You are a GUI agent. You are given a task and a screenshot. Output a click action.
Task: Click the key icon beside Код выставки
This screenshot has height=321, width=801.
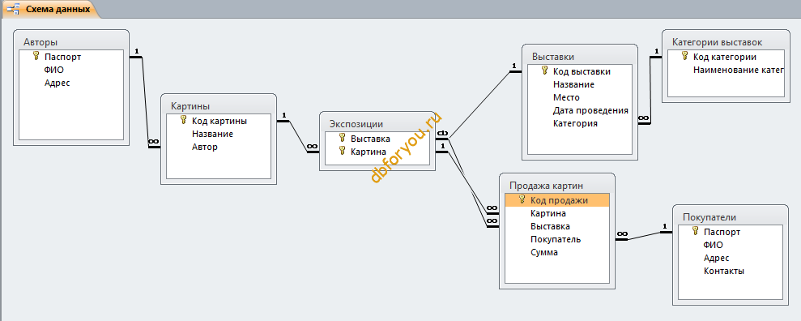[x=544, y=71]
